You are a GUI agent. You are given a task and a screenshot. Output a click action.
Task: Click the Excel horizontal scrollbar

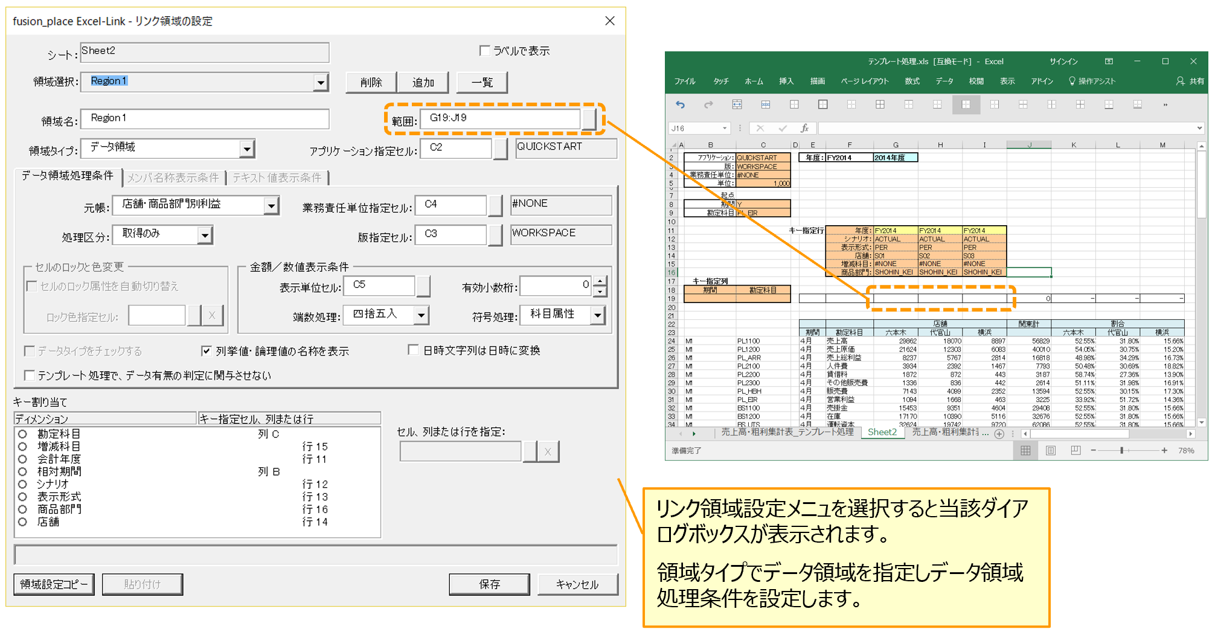tap(1080, 434)
